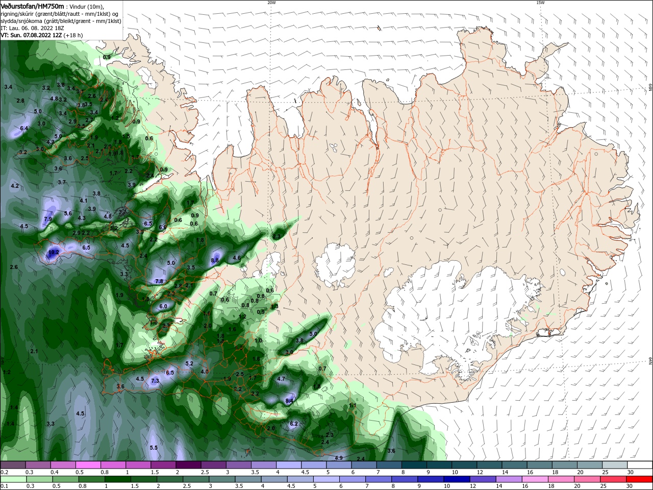
Task: Click the '0.2' label in the upper legend
Action: coord(4,472)
